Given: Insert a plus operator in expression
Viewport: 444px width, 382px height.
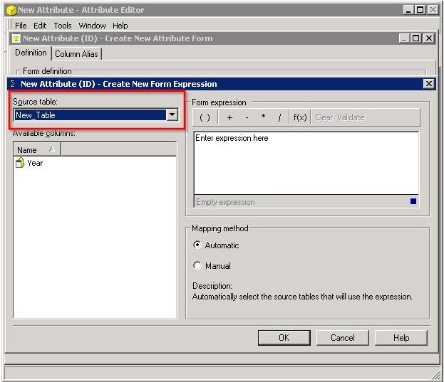Looking at the screenshot, I should coord(229,117).
